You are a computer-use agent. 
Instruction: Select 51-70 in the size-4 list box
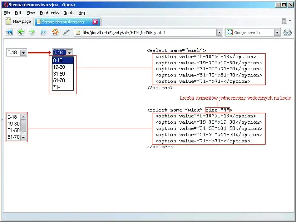[14, 137]
